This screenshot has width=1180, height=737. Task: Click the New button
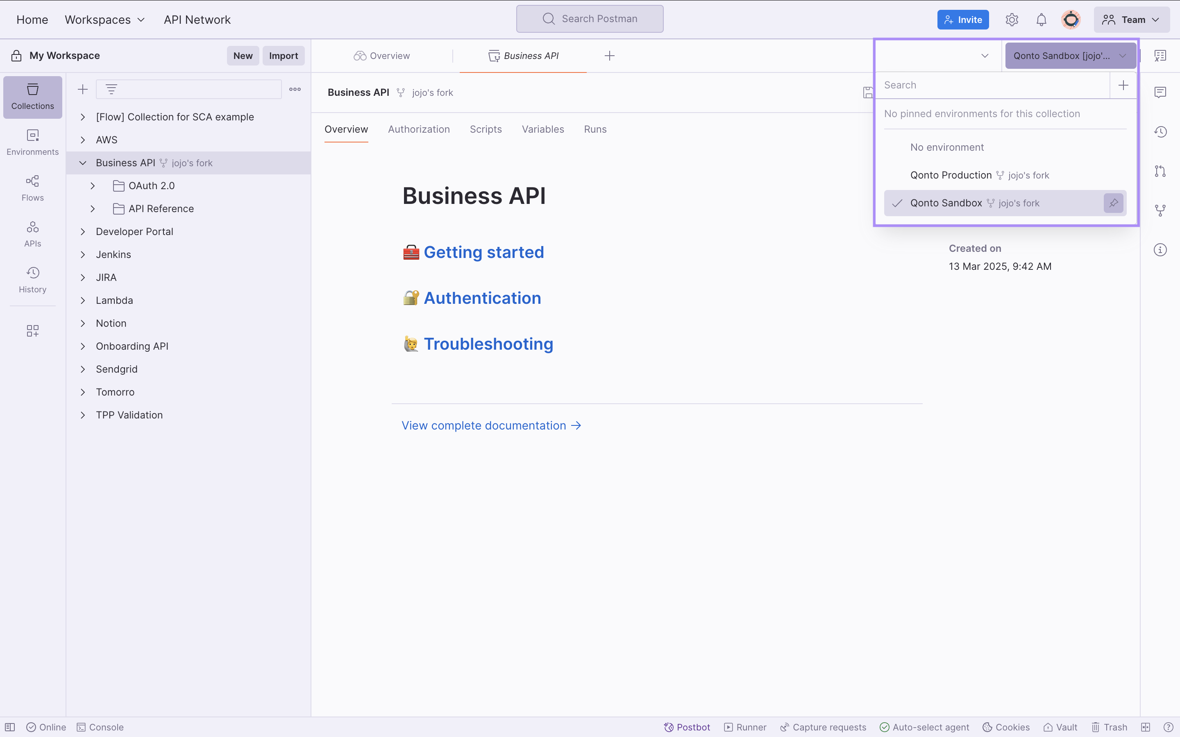click(243, 56)
